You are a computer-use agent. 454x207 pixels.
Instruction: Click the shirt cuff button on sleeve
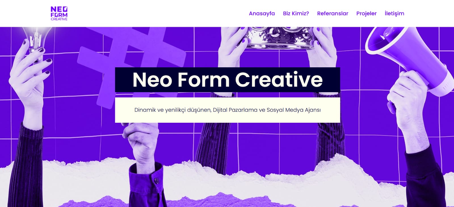(x=155, y=180)
